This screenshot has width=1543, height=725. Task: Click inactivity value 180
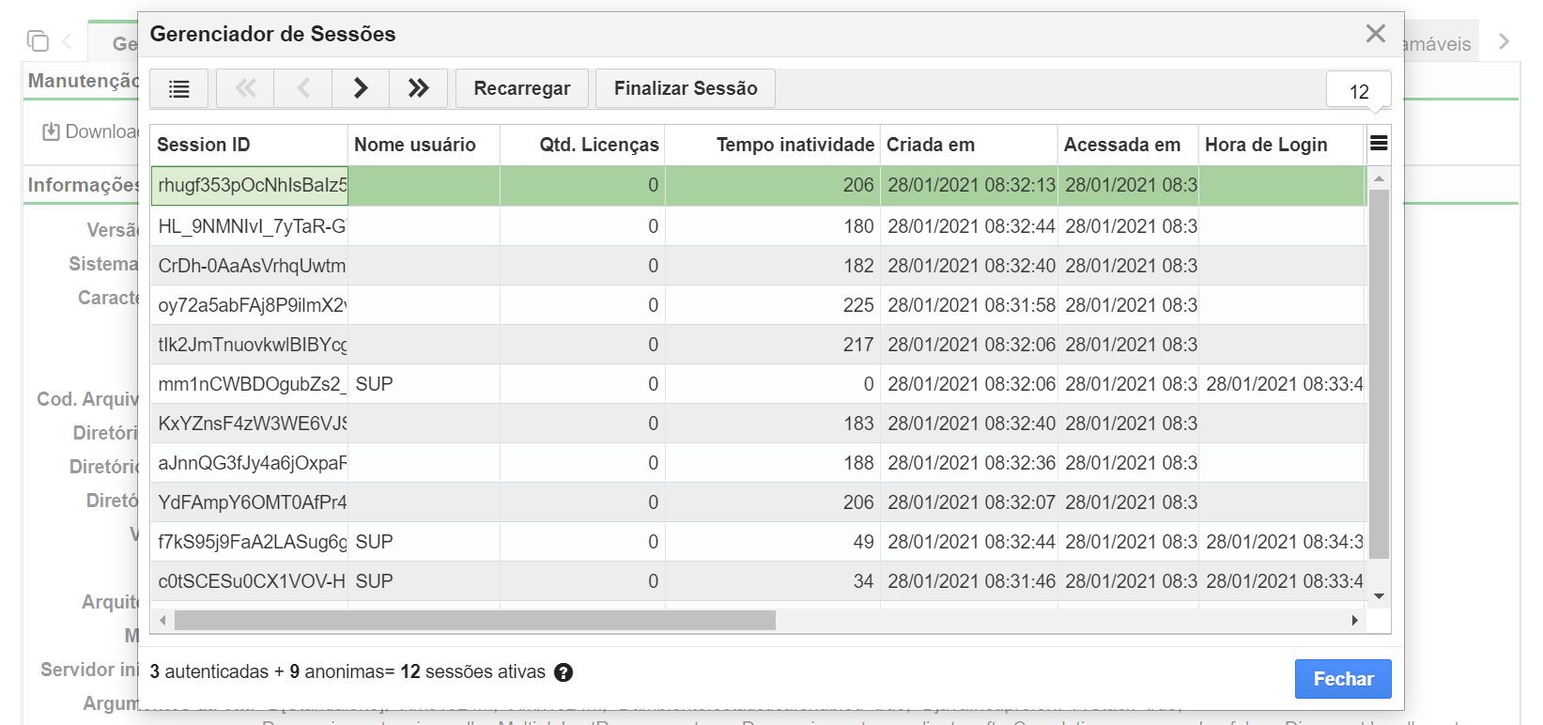(858, 226)
